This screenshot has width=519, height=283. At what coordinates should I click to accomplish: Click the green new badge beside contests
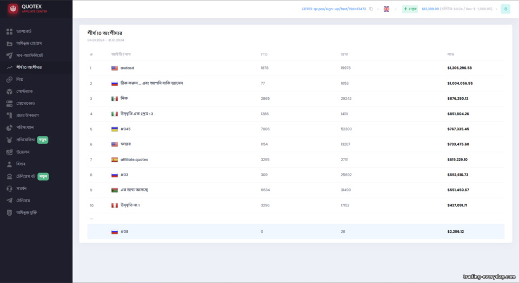(x=43, y=140)
